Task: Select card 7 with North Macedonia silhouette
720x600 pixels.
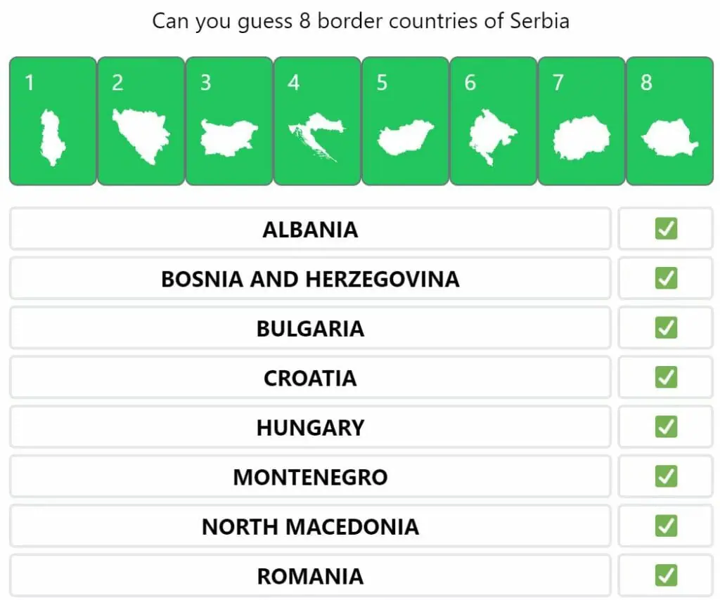Action: click(581, 121)
